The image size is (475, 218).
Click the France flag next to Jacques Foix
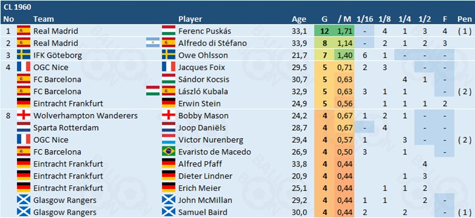click(x=169, y=67)
